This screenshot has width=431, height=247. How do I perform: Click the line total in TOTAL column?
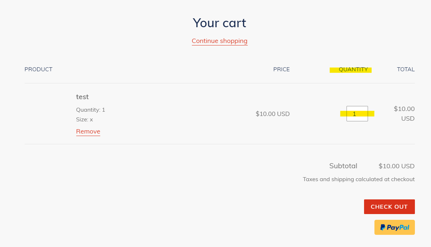(404, 113)
